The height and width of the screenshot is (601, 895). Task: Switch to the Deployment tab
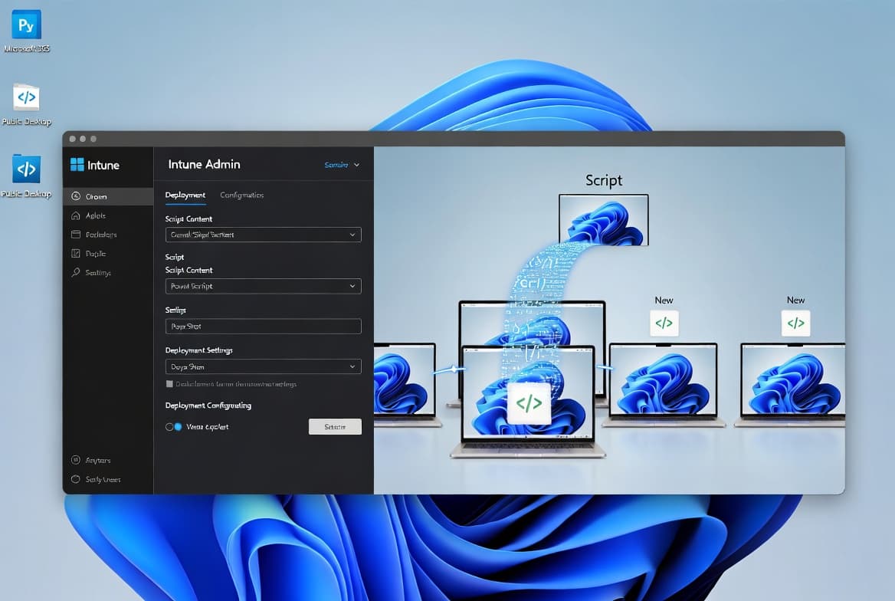pos(185,195)
